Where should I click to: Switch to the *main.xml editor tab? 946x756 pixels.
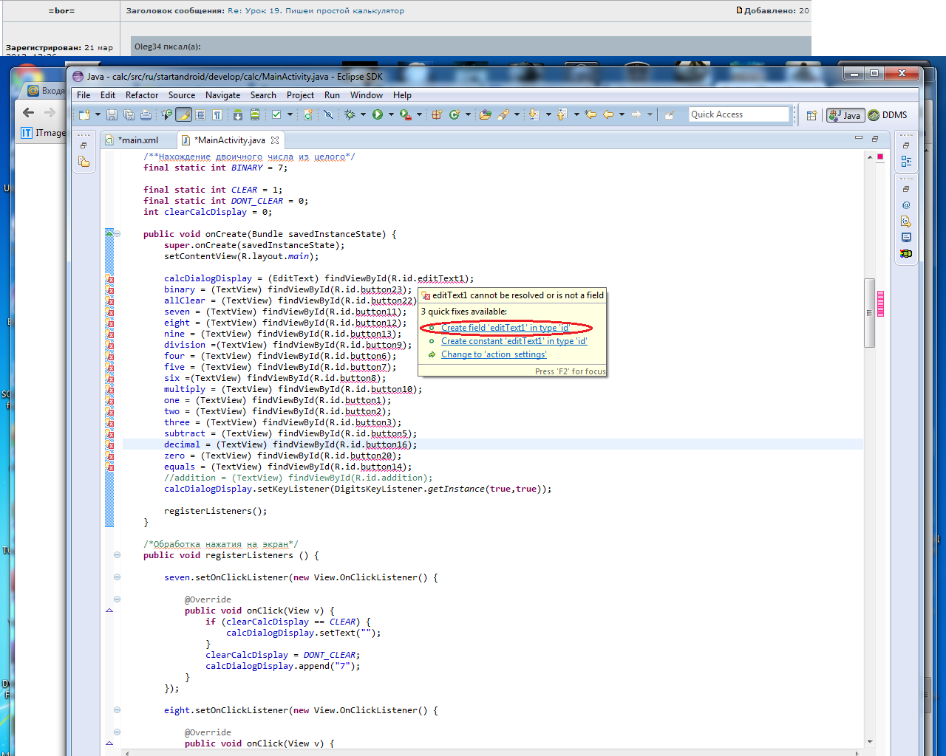pyautogui.click(x=139, y=140)
